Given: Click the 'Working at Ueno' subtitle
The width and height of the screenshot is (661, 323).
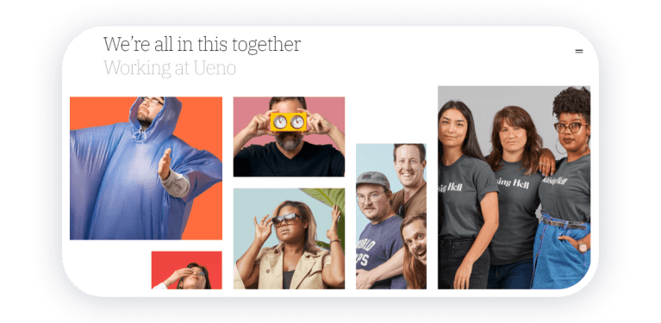Looking at the screenshot, I should 170,68.
